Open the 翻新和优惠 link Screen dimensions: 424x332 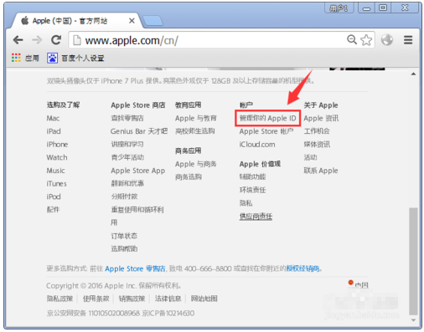click(127, 183)
